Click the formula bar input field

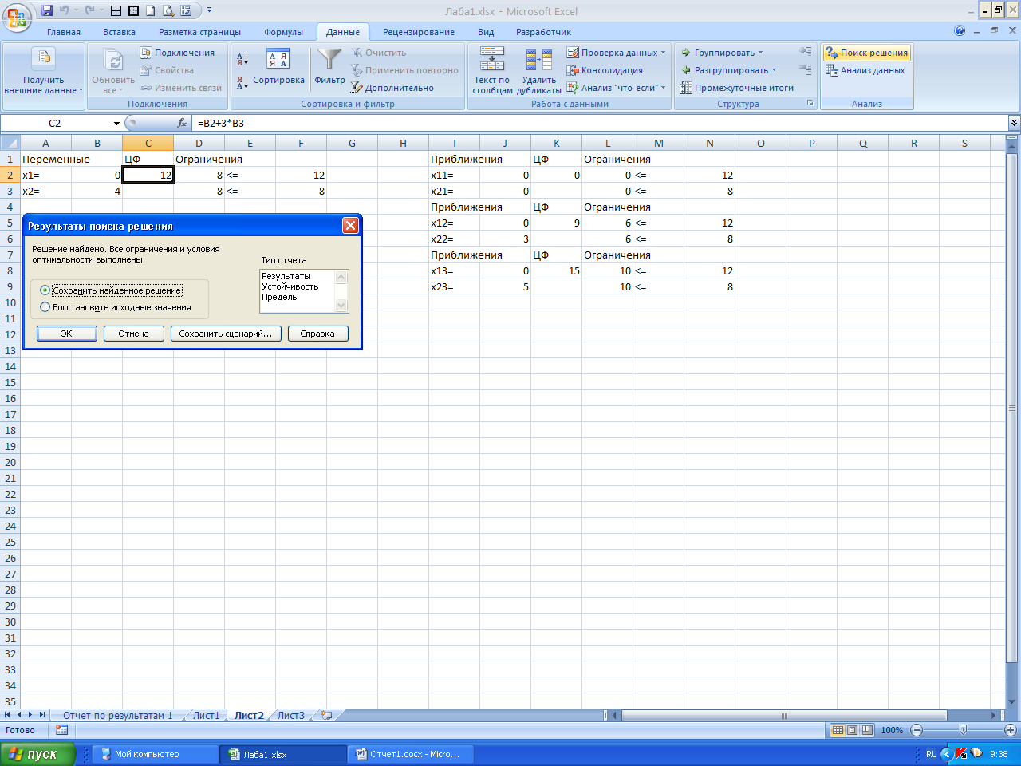[600, 123]
